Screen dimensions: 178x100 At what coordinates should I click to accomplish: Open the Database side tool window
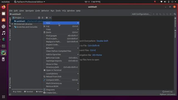[x=175, y=22]
